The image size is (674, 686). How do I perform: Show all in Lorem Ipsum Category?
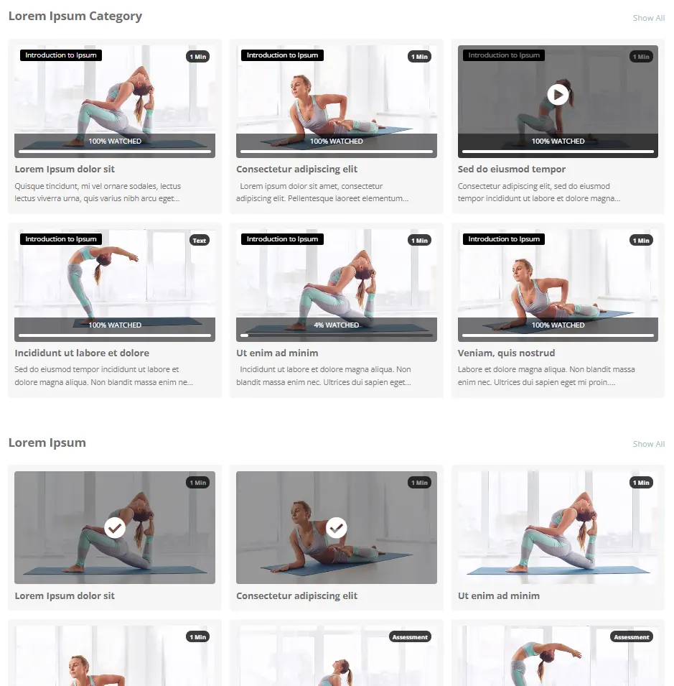click(x=649, y=18)
